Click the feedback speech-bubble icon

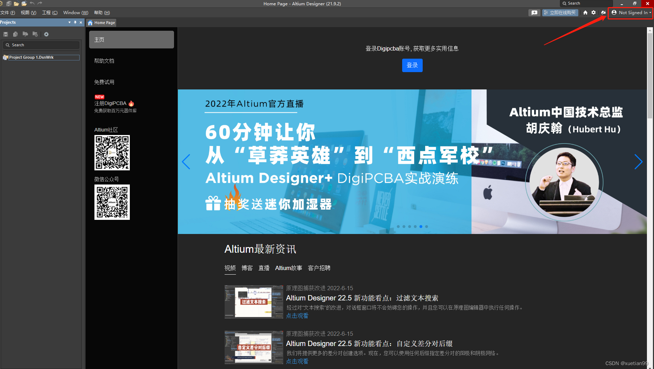[x=534, y=13]
